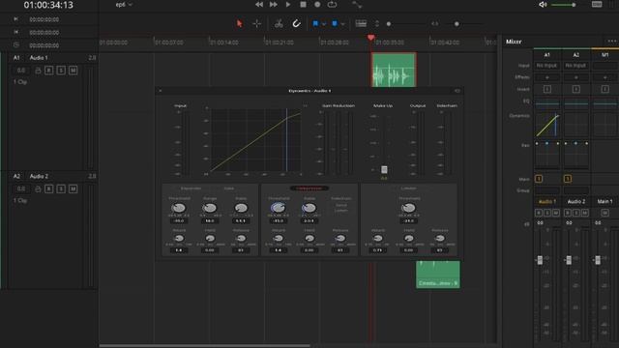This screenshot has width=619, height=348.
Task: Adjust the vertical track zoom slider
Action: click(x=389, y=24)
